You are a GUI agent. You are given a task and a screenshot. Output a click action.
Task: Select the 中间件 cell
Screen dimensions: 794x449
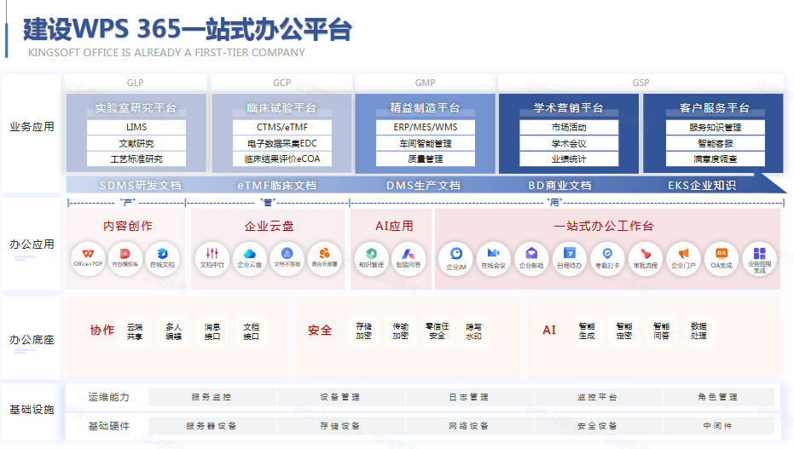pos(718,426)
